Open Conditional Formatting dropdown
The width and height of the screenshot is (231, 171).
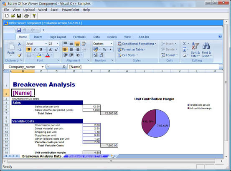coord(137,44)
